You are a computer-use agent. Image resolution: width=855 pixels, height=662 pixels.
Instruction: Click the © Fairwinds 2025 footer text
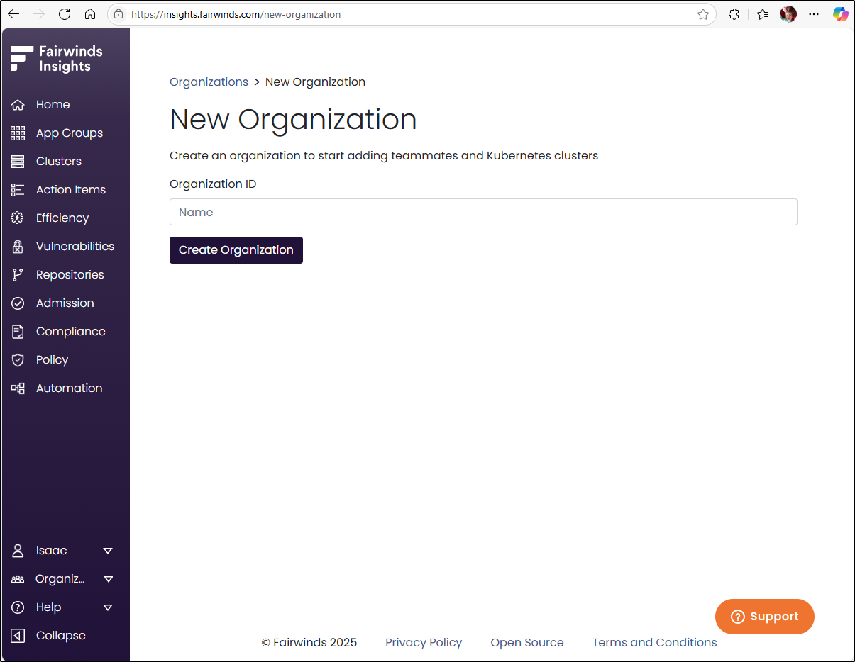point(309,643)
